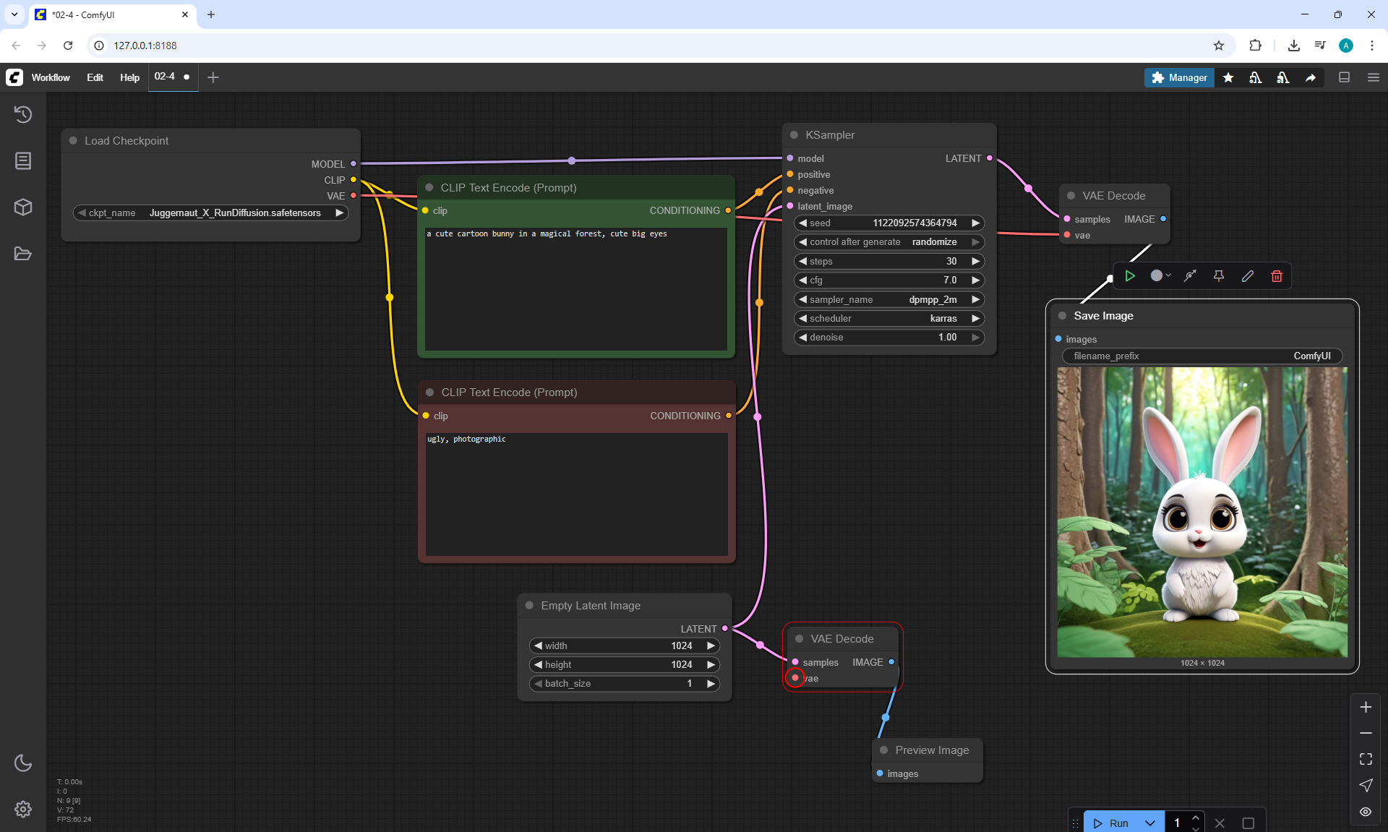This screenshot has width=1388, height=832.
Task: Expand the Run button dropdown arrow
Action: [1150, 823]
